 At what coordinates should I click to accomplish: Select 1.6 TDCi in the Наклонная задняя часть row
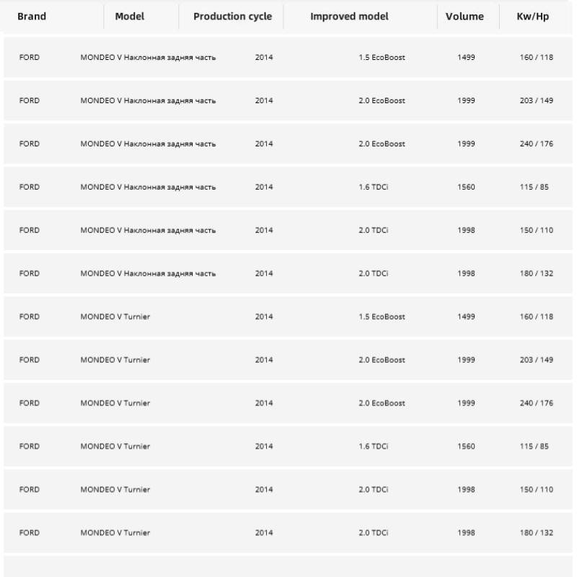pyautogui.click(x=373, y=187)
